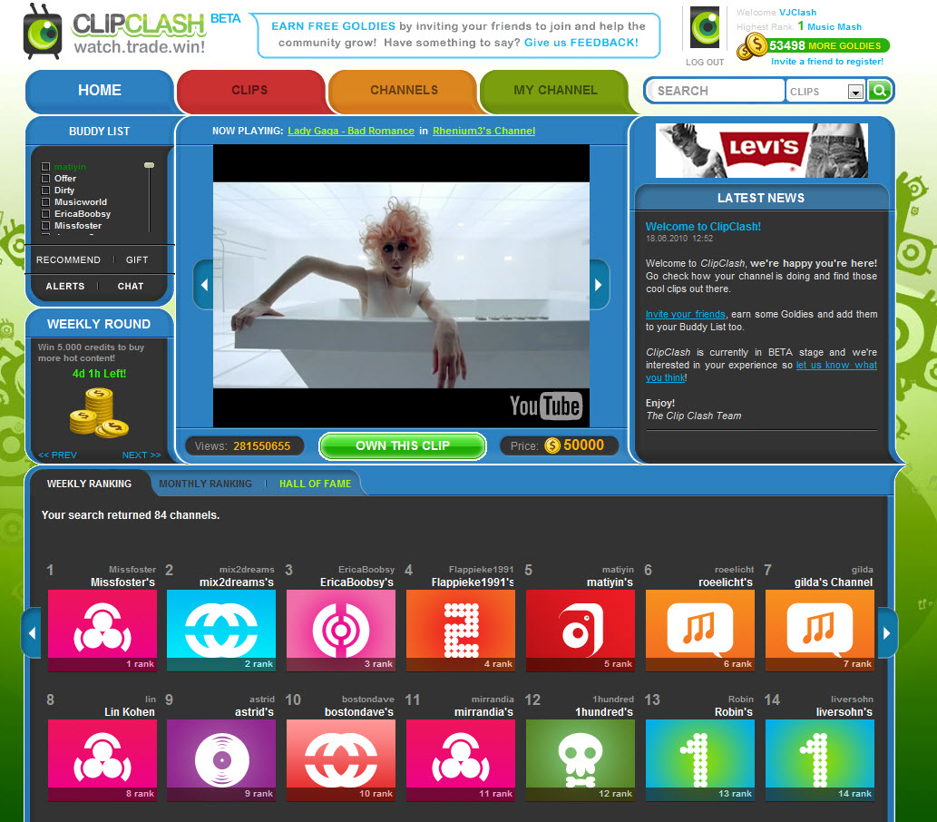Viewport: 937px width, 822px height.
Task: Click the Lady Gaga video player
Action: tap(401, 286)
